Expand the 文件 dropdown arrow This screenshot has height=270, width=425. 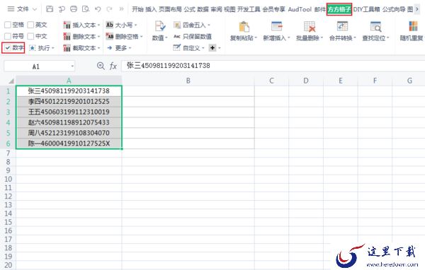point(35,9)
